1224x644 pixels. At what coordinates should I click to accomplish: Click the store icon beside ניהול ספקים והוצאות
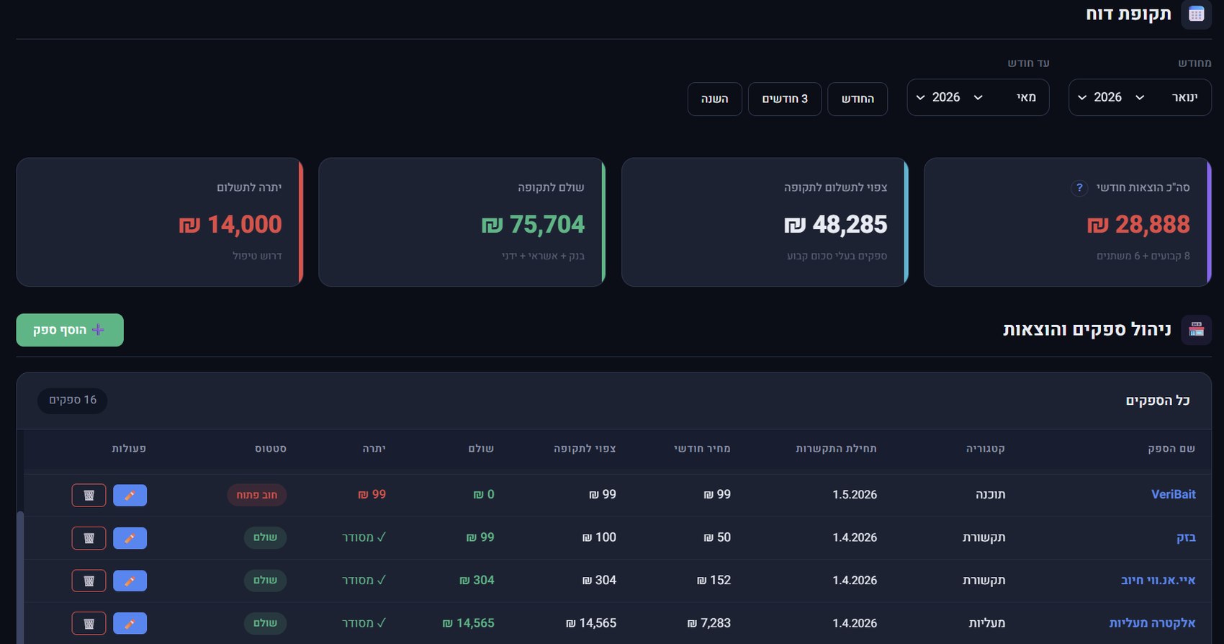pos(1196,329)
